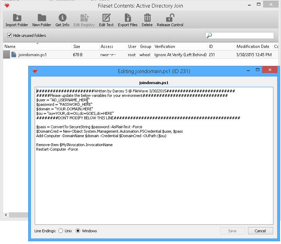This screenshot has height=244, width=281.
Task: Maximize the Editing joindomain.ps1 window
Action: coord(258,70)
